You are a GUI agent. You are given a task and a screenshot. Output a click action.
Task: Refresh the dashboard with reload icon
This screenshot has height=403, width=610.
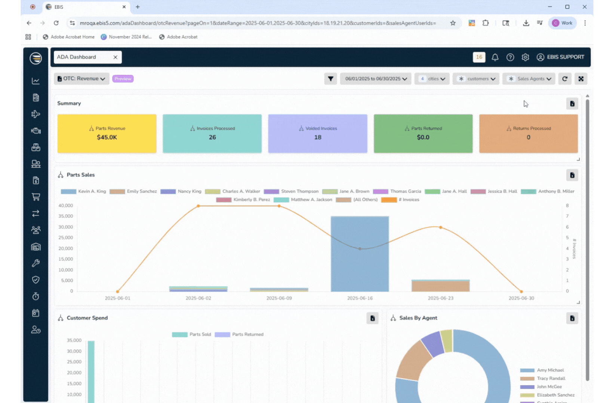(x=565, y=79)
